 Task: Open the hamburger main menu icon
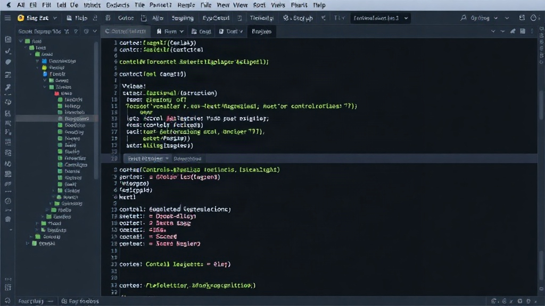tap(7, 18)
